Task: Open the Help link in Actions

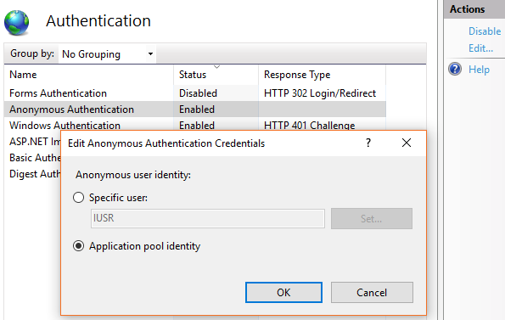Action: 479,70
